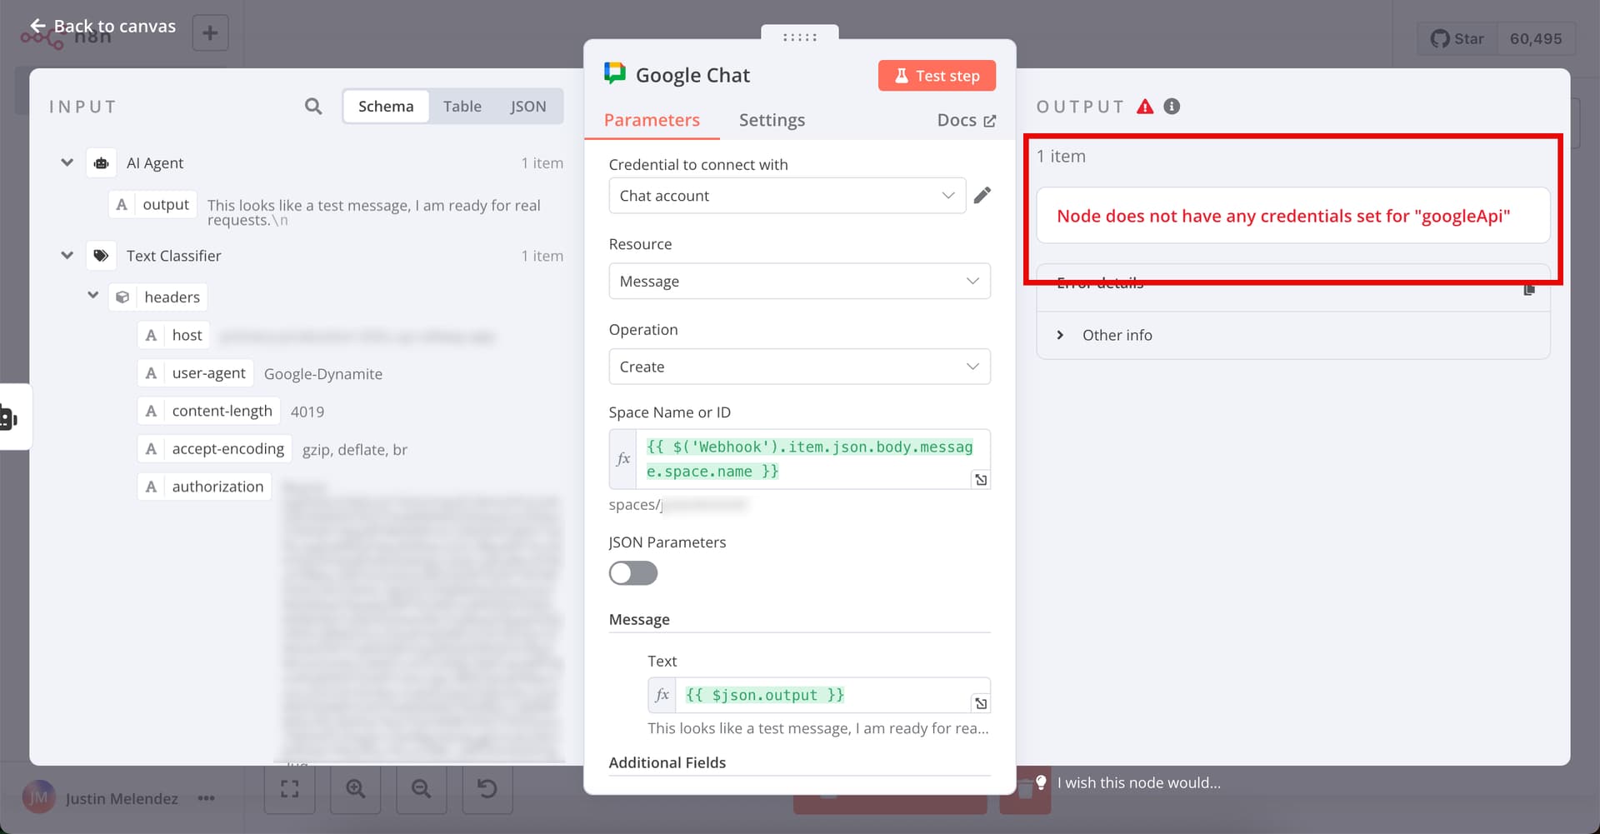Screen dimensions: 1600x834
Task: Click the zoom in icon on the canvas toolbar
Action: (x=355, y=789)
